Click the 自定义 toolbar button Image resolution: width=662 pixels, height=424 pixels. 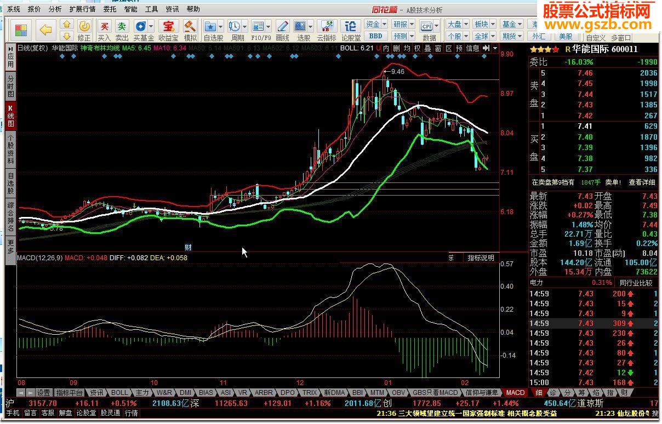596,37
